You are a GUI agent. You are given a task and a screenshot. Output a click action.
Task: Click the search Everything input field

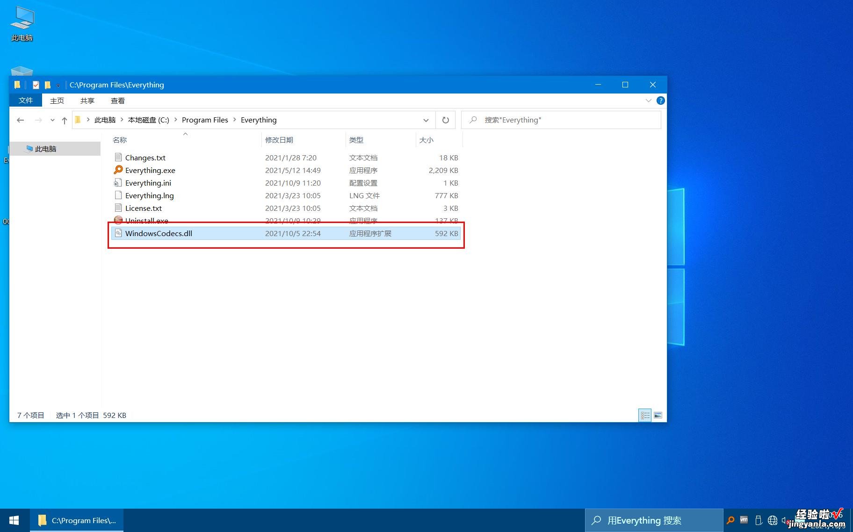click(561, 120)
